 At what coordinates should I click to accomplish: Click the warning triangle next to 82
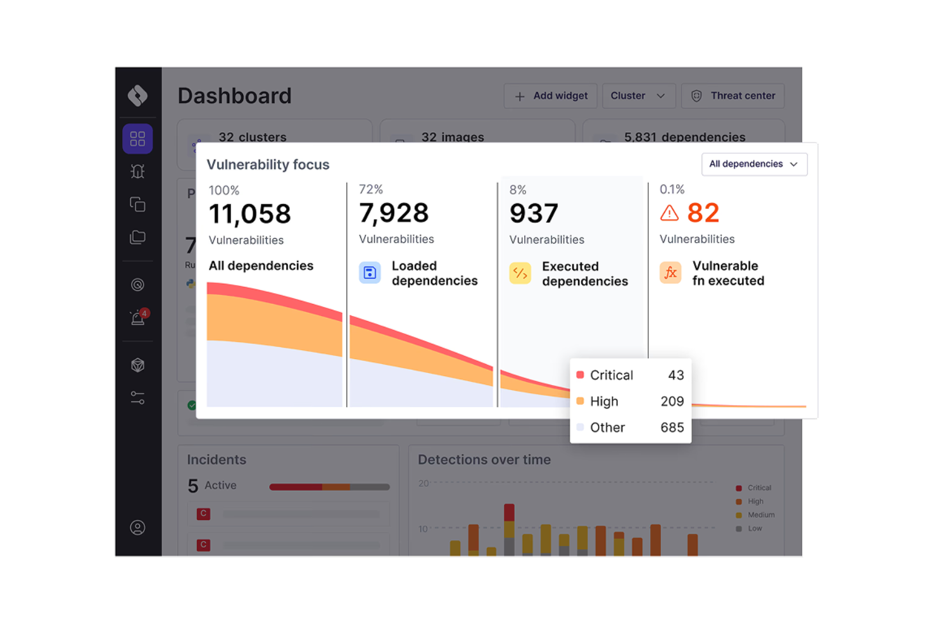(x=669, y=213)
